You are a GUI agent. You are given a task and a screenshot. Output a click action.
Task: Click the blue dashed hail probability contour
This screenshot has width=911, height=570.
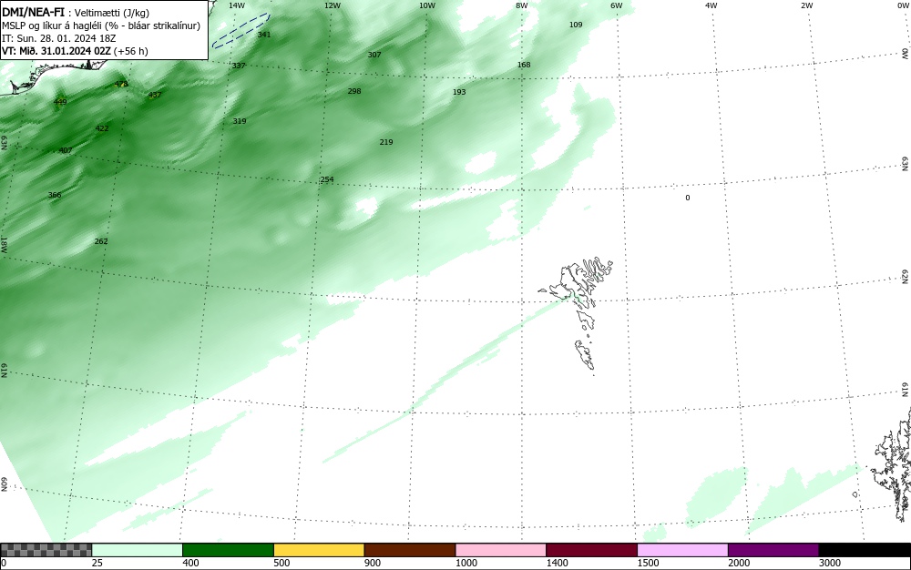coord(241,30)
